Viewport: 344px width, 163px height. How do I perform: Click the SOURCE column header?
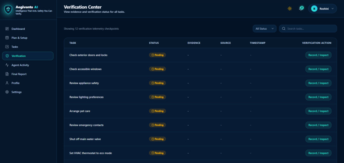[225, 43]
